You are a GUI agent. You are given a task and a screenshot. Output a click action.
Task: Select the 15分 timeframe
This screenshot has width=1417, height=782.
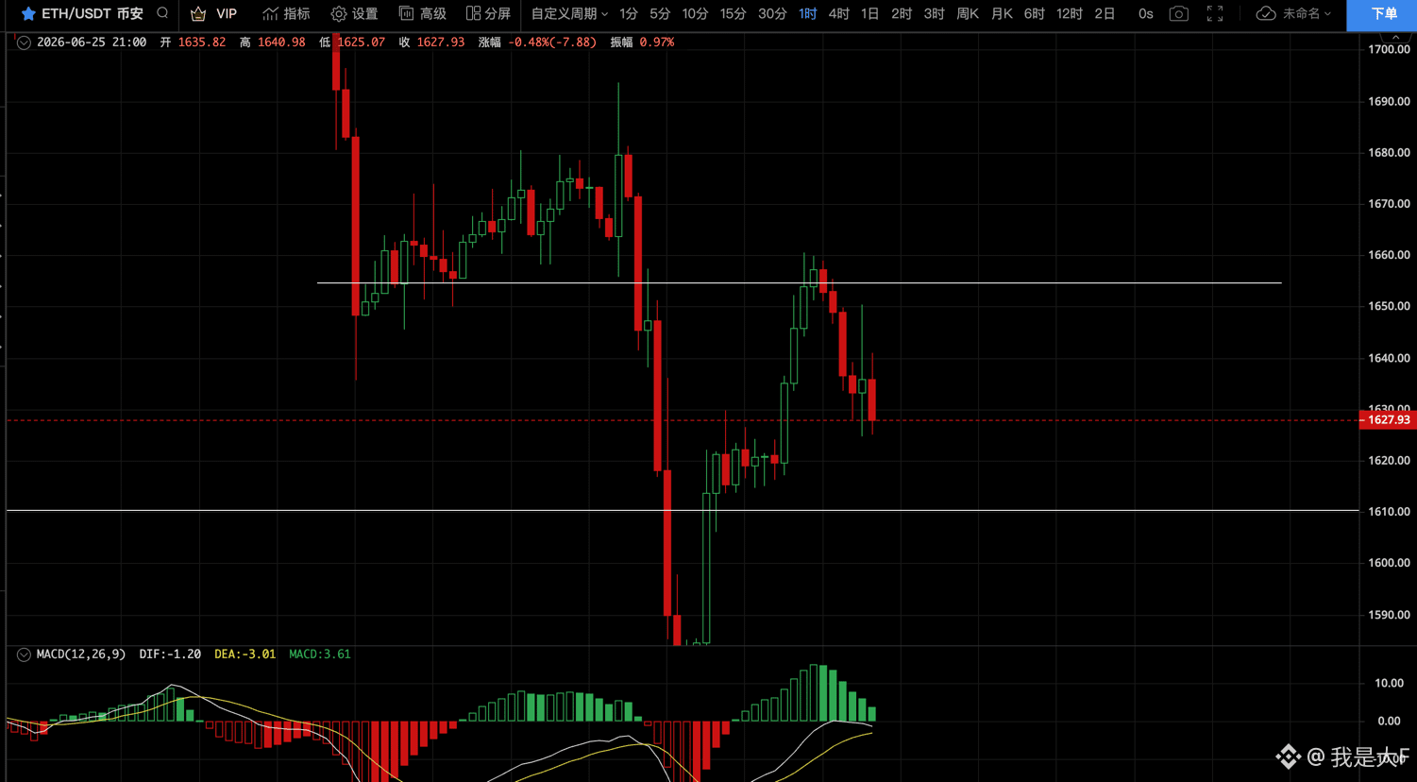733,14
